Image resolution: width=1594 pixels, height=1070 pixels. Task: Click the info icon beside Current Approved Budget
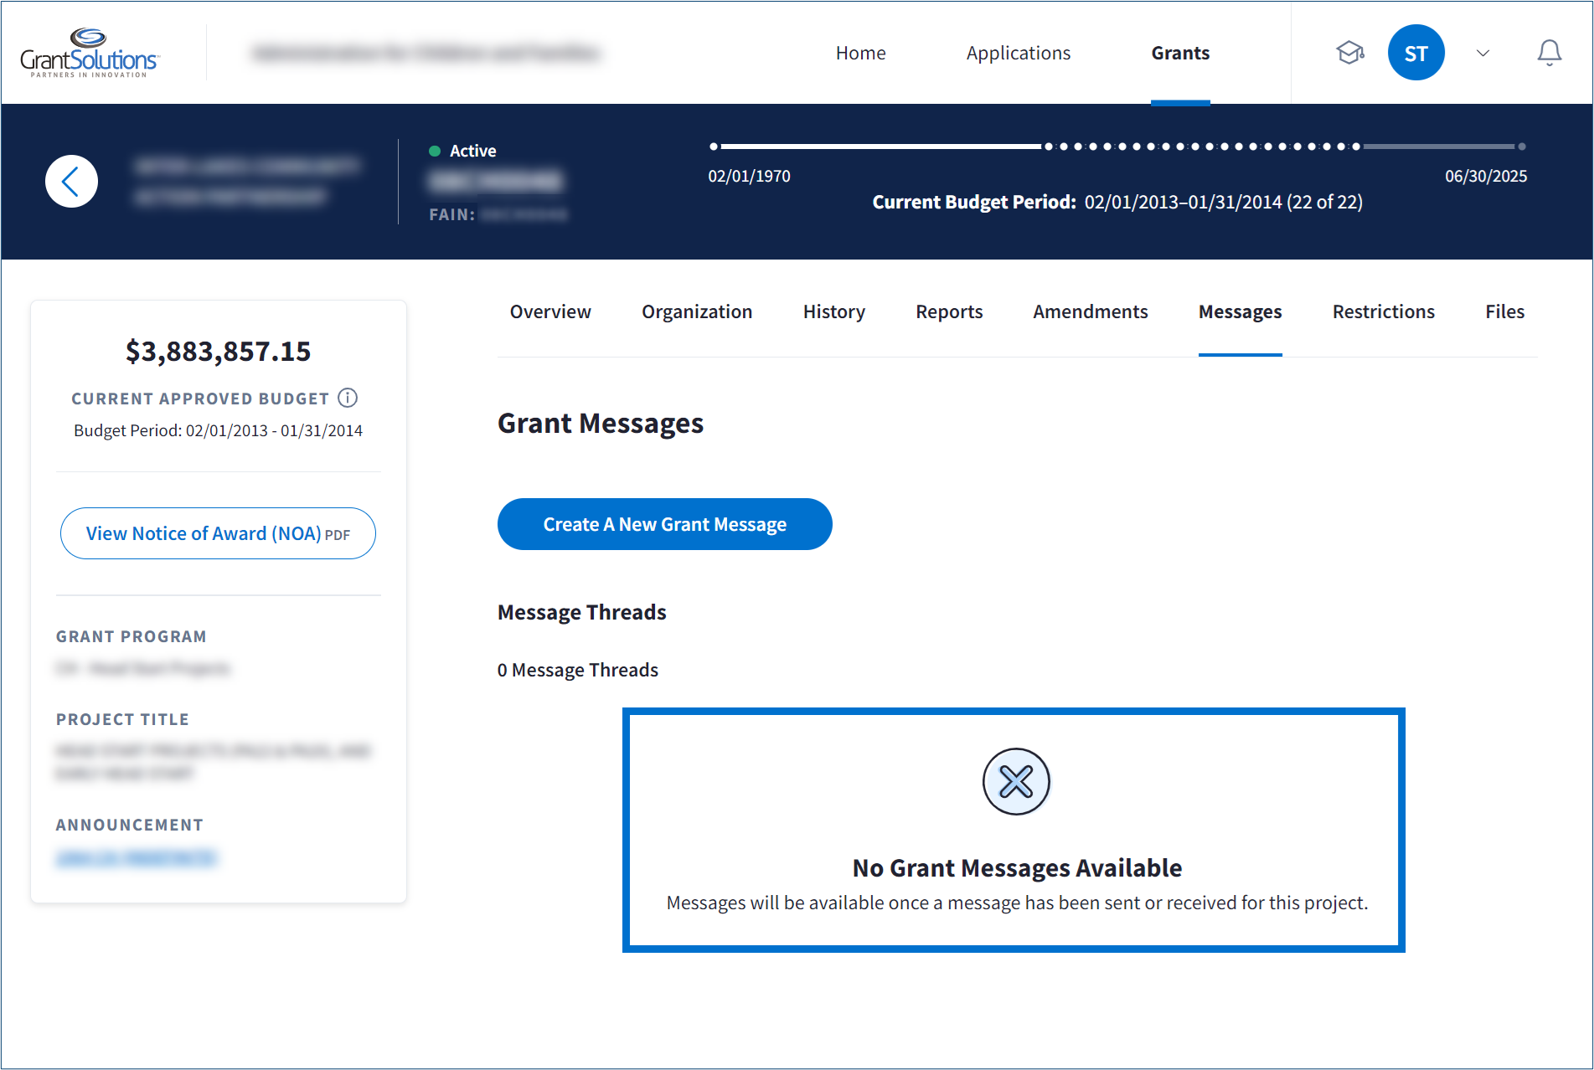[348, 398]
